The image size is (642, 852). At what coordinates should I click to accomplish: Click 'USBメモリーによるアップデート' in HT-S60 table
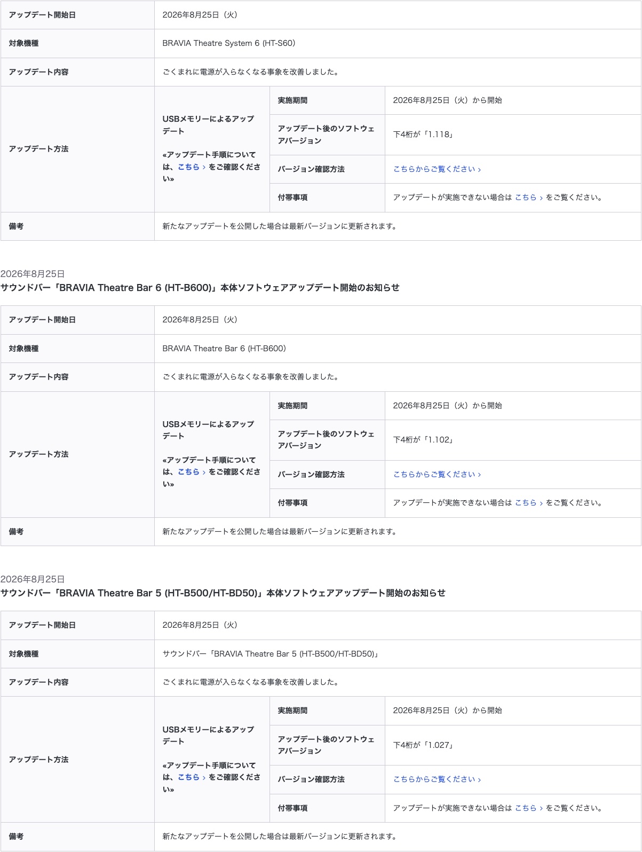208,125
